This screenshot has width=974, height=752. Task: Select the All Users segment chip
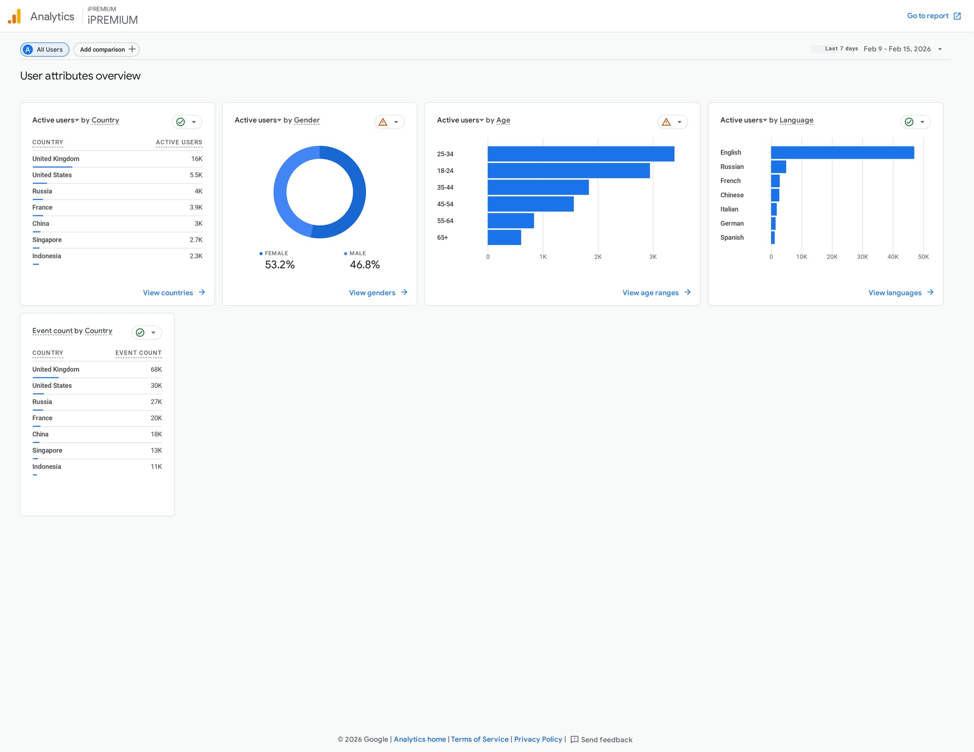tap(45, 49)
